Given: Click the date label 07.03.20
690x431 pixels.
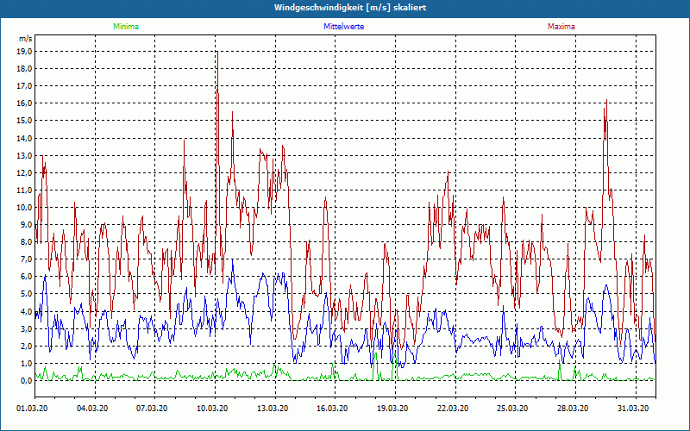Looking at the screenshot, I should click(x=152, y=409).
